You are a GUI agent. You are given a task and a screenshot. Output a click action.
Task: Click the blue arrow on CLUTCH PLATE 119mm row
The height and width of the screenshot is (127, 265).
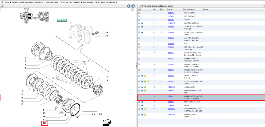tap(142, 32)
